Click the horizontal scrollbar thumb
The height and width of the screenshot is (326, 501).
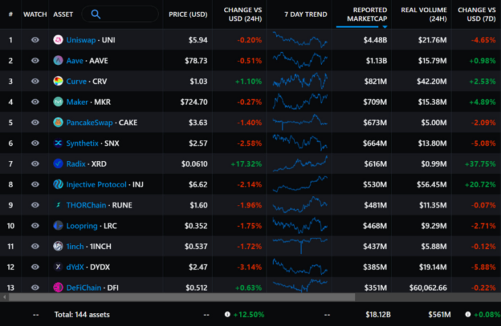[x=181, y=297]
